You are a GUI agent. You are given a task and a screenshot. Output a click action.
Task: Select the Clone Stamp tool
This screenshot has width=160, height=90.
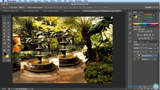(4, 33)
